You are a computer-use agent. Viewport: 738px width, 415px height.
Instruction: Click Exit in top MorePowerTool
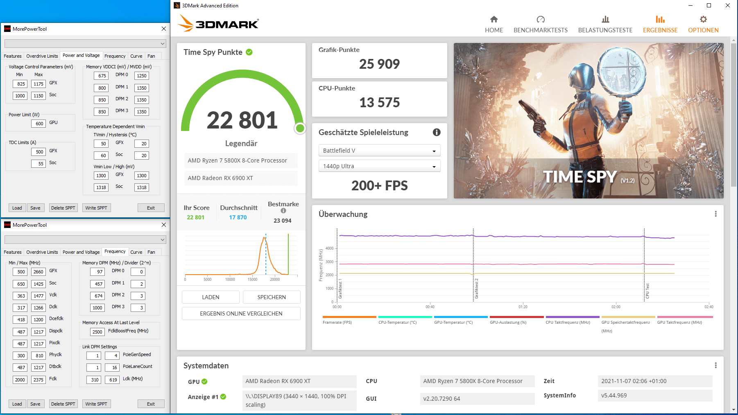(151, 208)
